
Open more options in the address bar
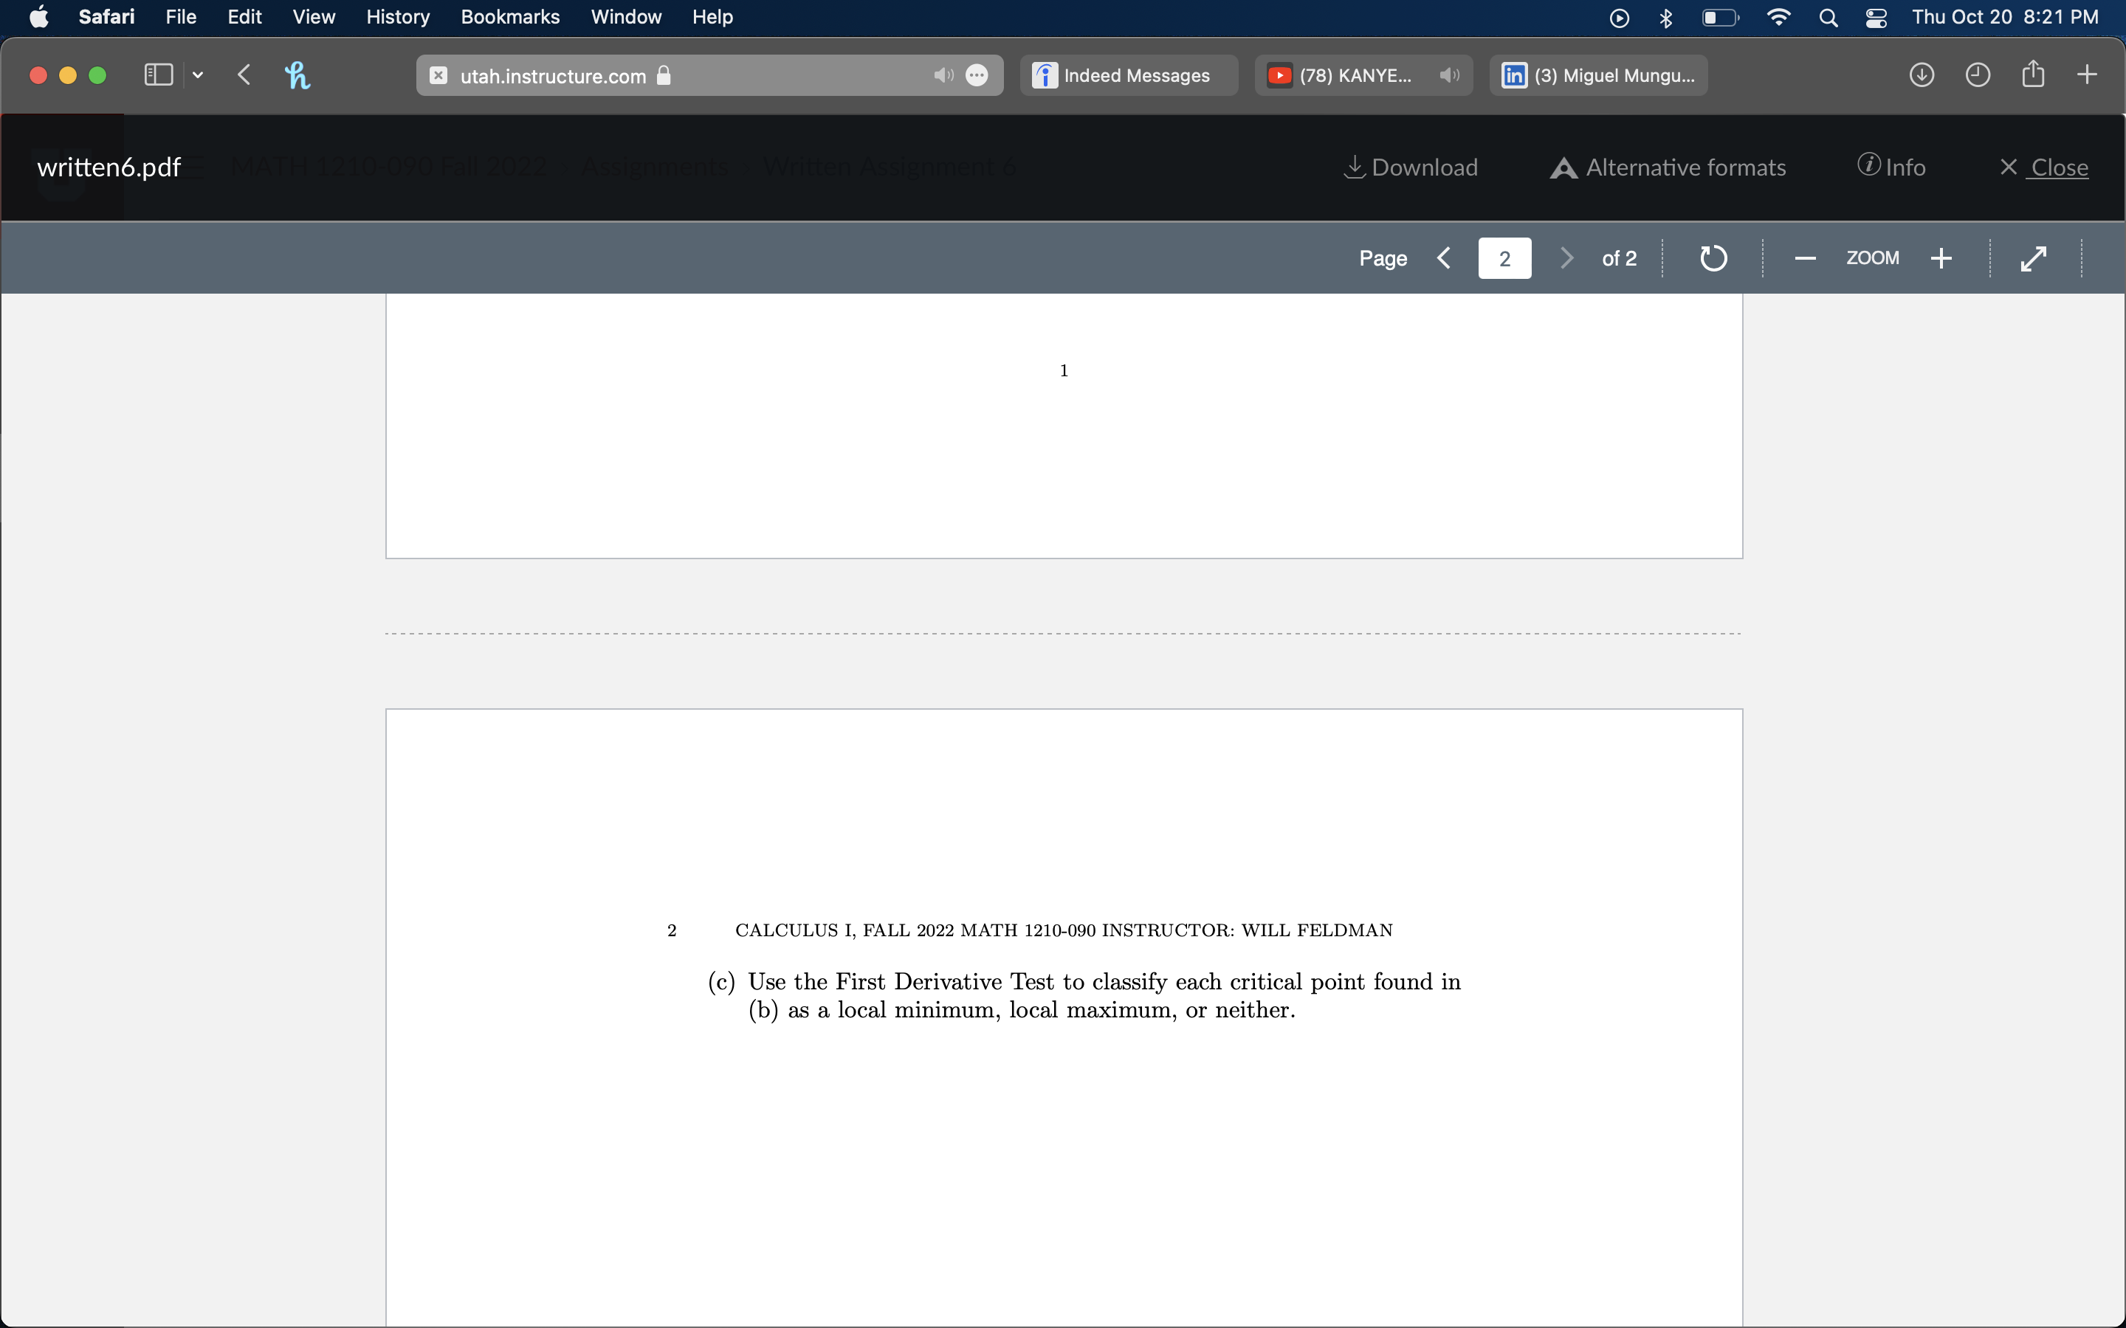pos(978,75)
